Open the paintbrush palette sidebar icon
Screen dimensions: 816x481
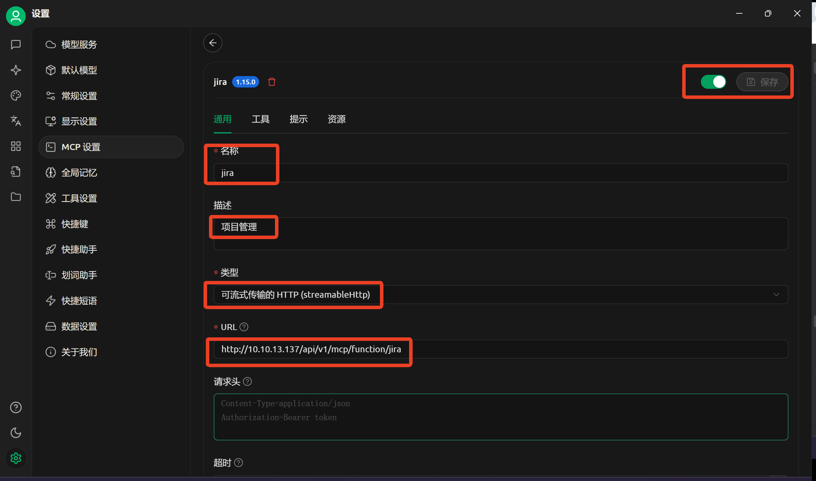16,95
